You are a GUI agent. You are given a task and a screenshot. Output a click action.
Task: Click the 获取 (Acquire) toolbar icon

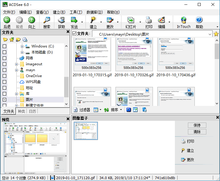(61, 20)
